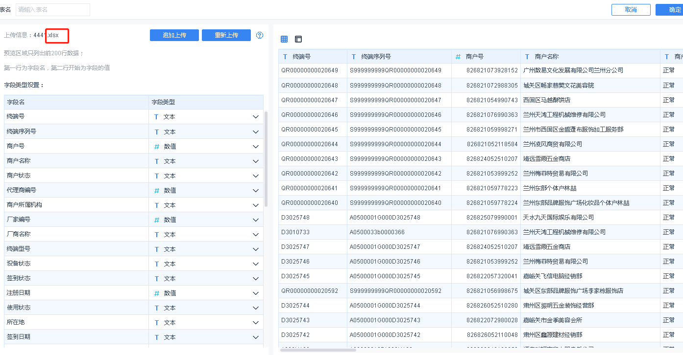This screenshot has height=355, width=683.
Task: Open field type dropdown for 终端型号
Action: coord(255,249)
